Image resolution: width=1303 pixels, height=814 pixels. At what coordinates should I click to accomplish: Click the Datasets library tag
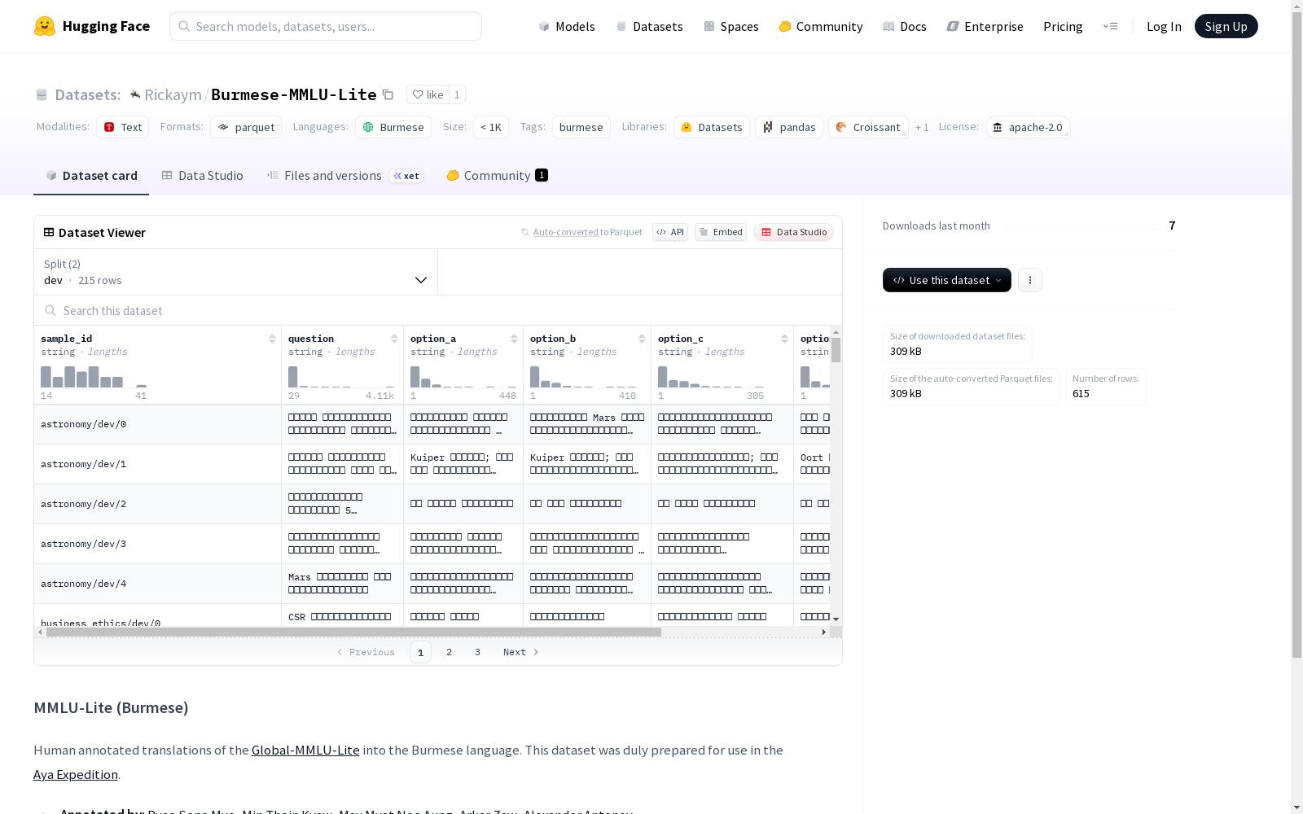tap(712, 127)
